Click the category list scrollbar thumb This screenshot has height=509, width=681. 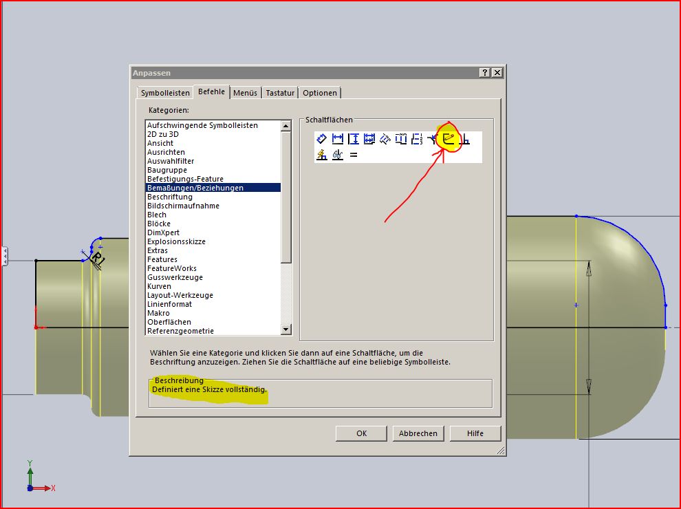point(285,197)
